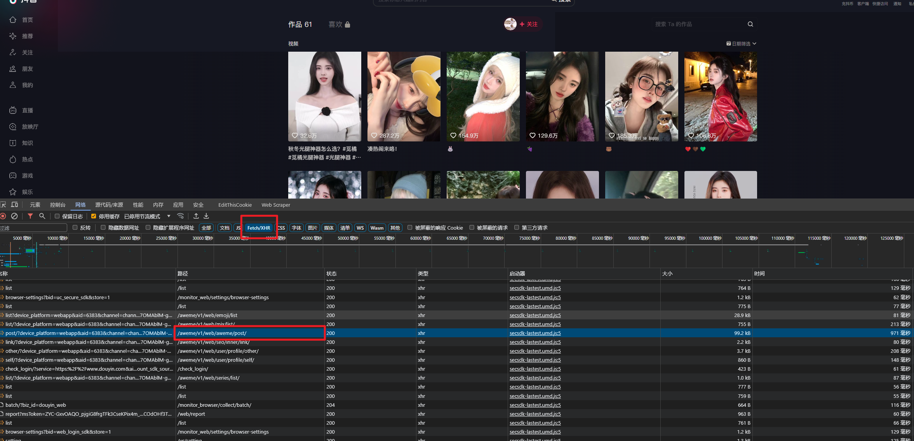Viewport: 914px width, 441px height.
Task: Toggle the device toolbar icon
Action: point(15,205)
